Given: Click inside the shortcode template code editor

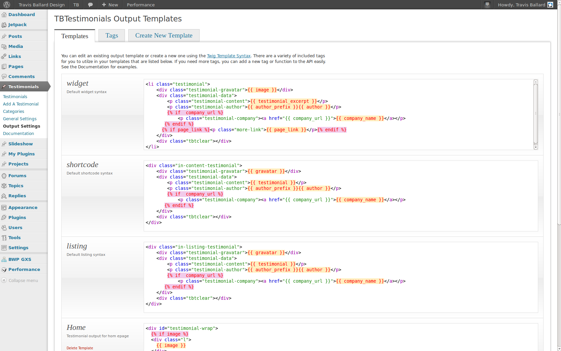Looking at the screenshot, I should 341,196.
